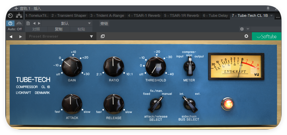Click the GAIN knob

(x=72, y=66)
